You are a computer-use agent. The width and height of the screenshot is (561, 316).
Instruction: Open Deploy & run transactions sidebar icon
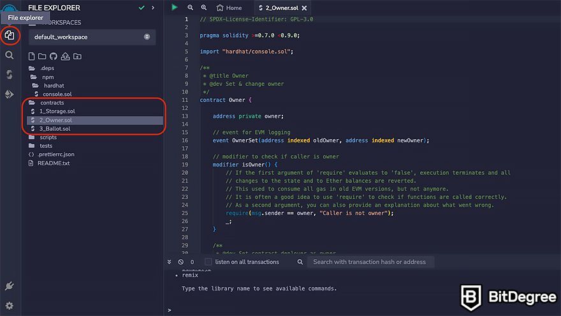(10, 94)
